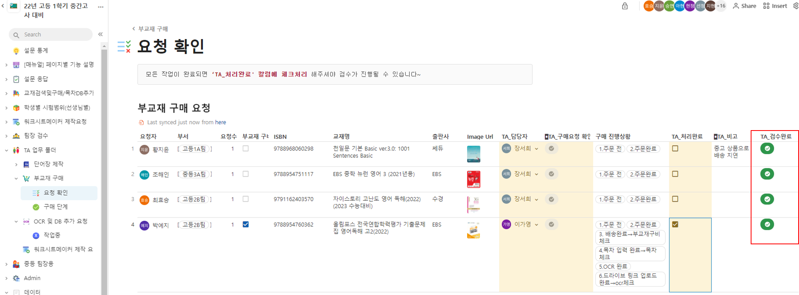The width and height of the screenshot is (799, 295).
Task: Click TA_검수완료 green check in 황지윤 row
Action: click(x=767, y=148)
